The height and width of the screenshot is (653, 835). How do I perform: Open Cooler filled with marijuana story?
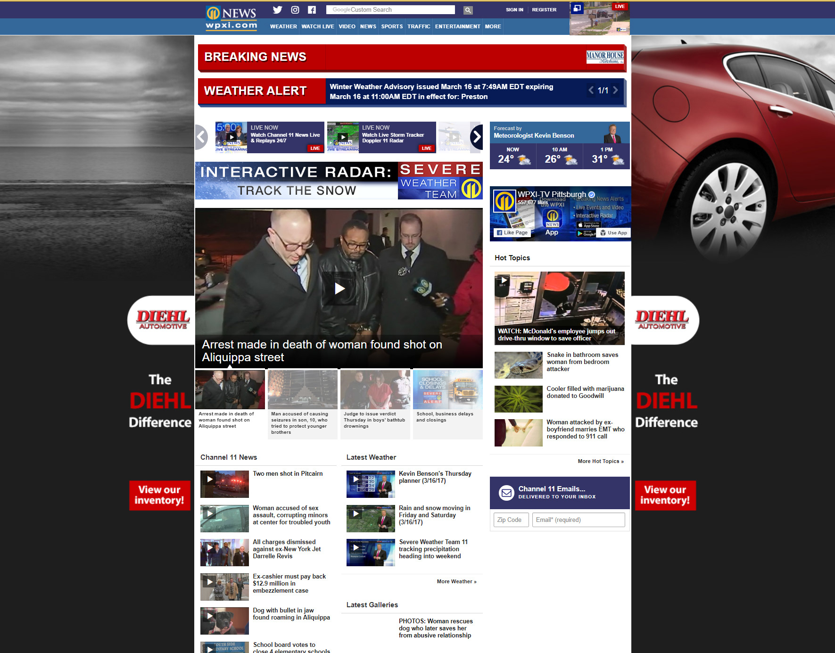[585, 392]
